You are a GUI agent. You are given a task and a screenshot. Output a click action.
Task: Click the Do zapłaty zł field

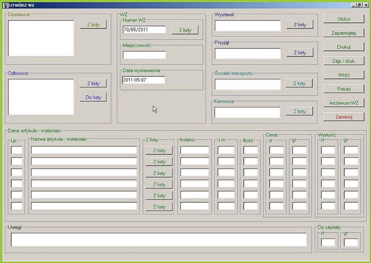328,242
